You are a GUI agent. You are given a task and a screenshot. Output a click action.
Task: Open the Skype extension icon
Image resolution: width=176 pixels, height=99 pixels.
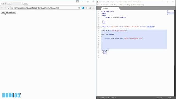(83, 8)
